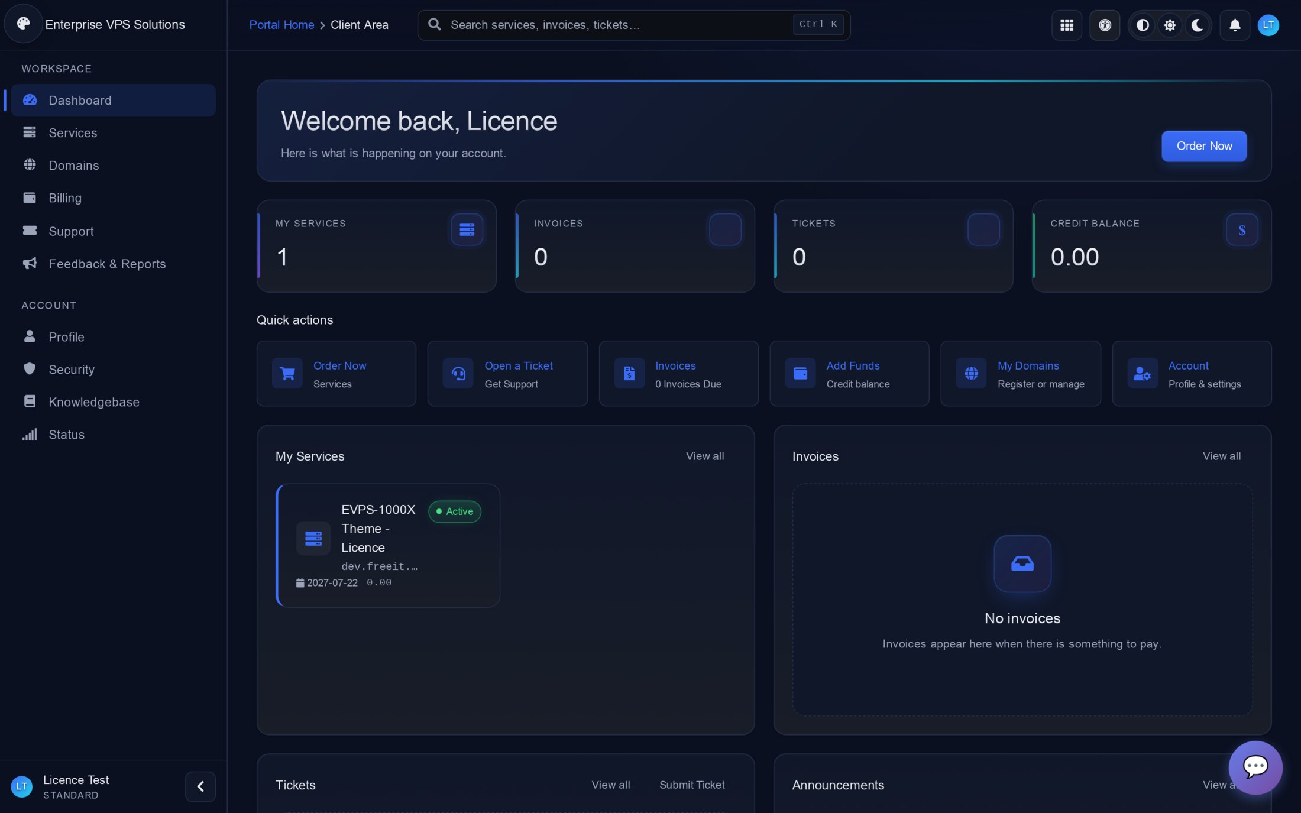Open the accessibility options icon
The width and height of the screenshot is (1301, 813).
click(1105, 25)
